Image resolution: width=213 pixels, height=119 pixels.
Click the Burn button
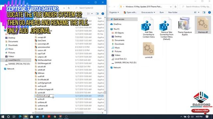[x=161, y=13]
